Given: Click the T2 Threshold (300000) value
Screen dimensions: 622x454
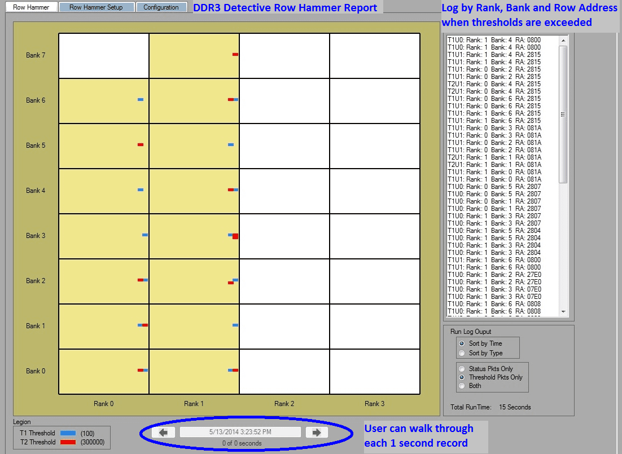Looking at the screenshot, I should pos(93,442).
